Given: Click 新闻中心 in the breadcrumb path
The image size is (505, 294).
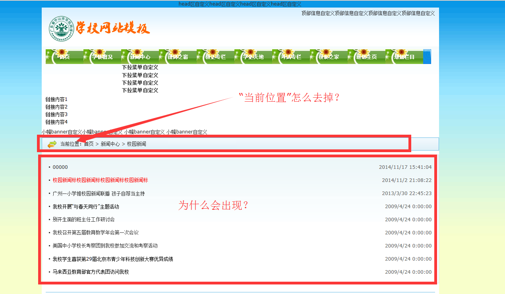Looking at the screenshot, I should 110,144.
